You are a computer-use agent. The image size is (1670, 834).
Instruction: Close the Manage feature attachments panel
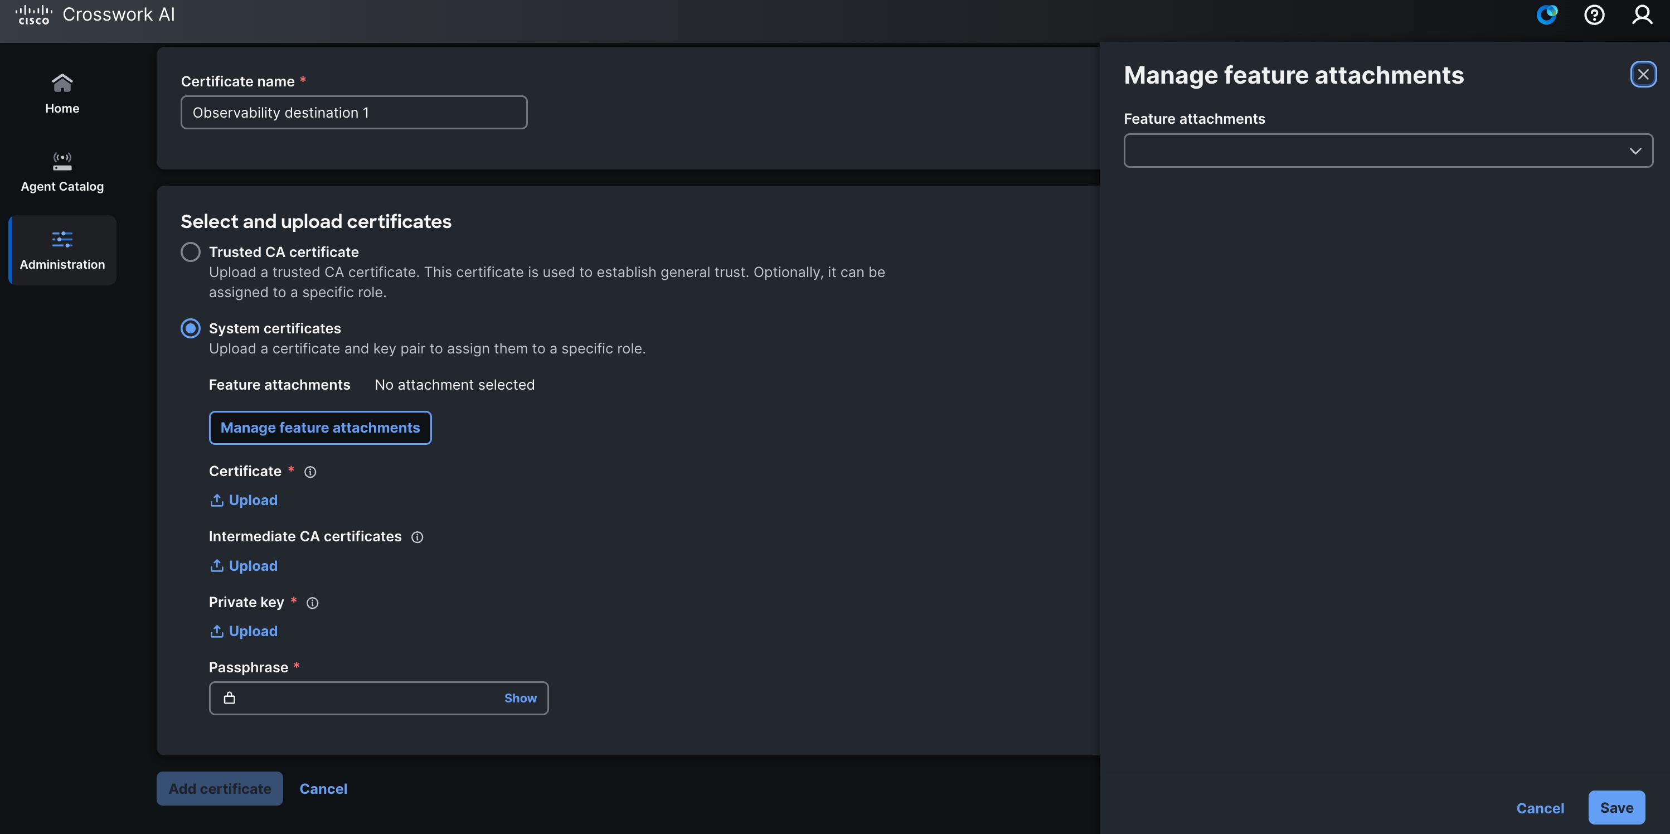tap(1643, 75)
